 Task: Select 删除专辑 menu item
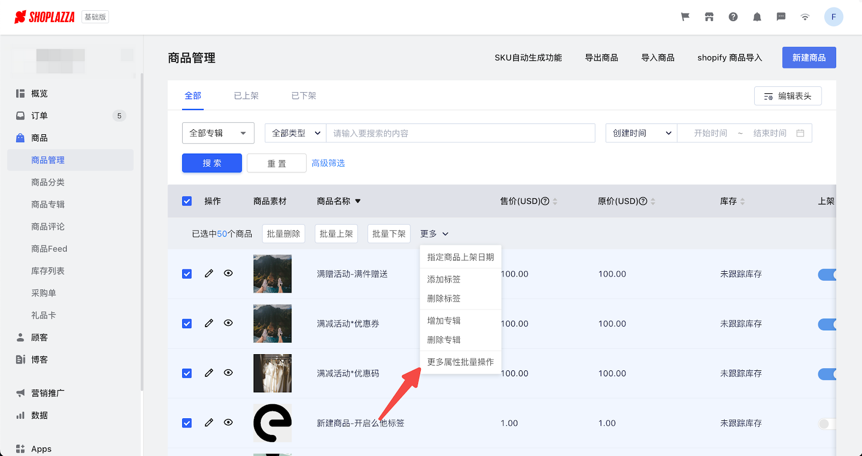pos(461,340)
